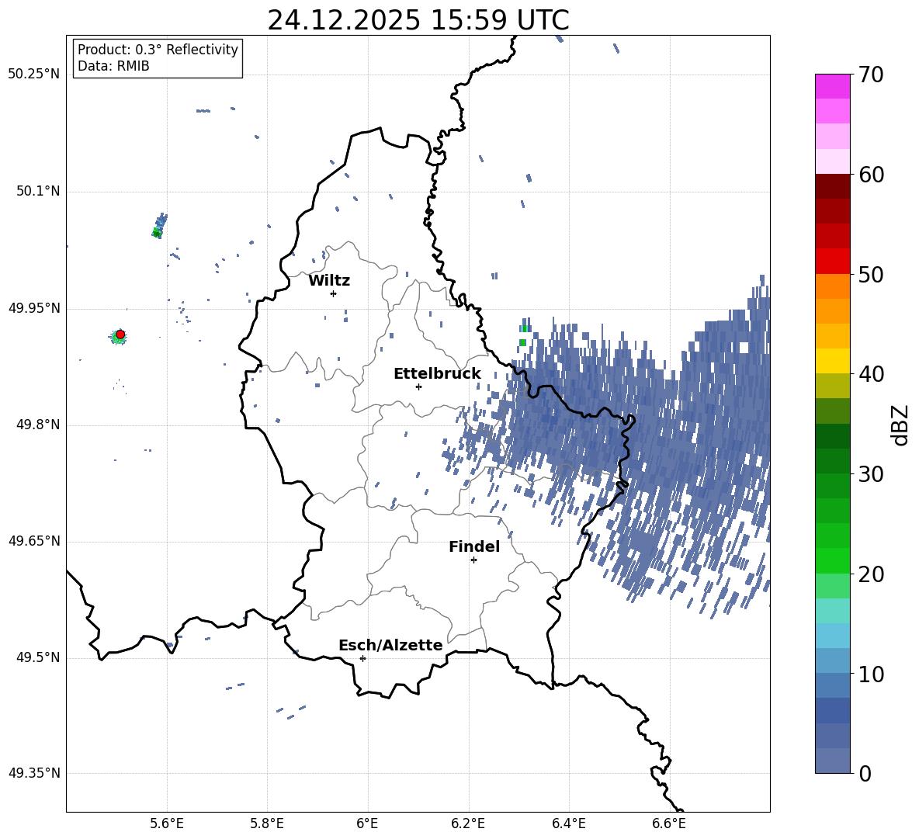Click the colorbar tick value 40

[x=871, y=374]
